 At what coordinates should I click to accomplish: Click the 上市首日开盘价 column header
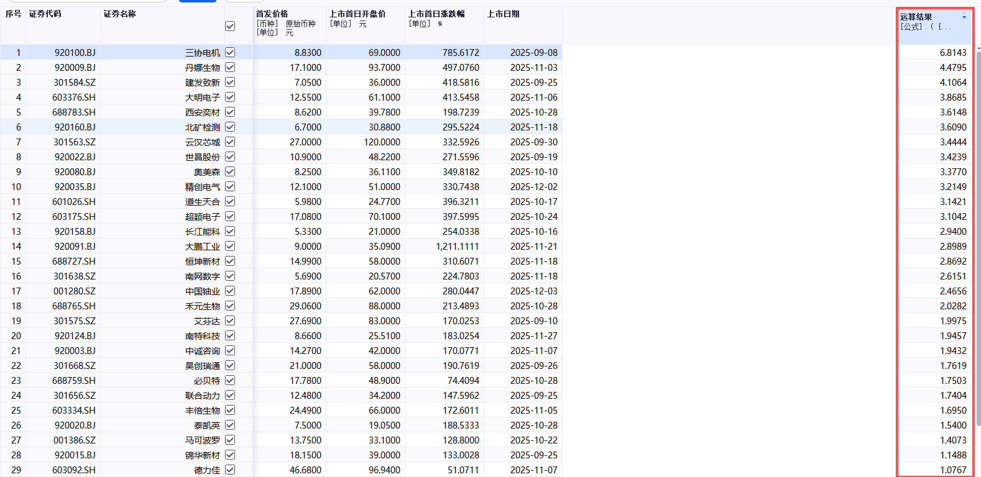tap(357, 14)
